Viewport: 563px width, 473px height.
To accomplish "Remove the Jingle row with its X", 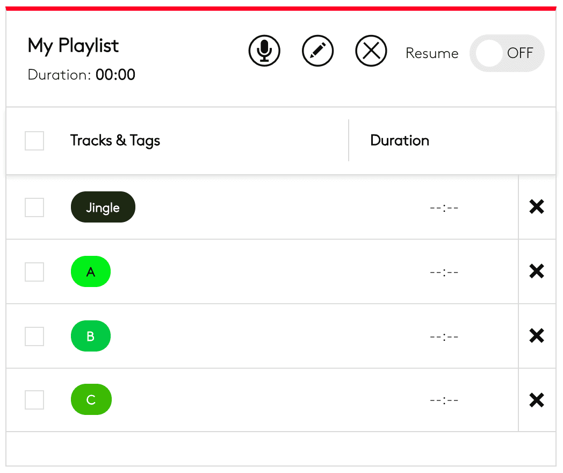I will [537, 207].
